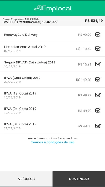Screen dimensions: 105x187
Task: Select the Licenciamento Anual 2019 row text
Action: (x=25, y=47)
